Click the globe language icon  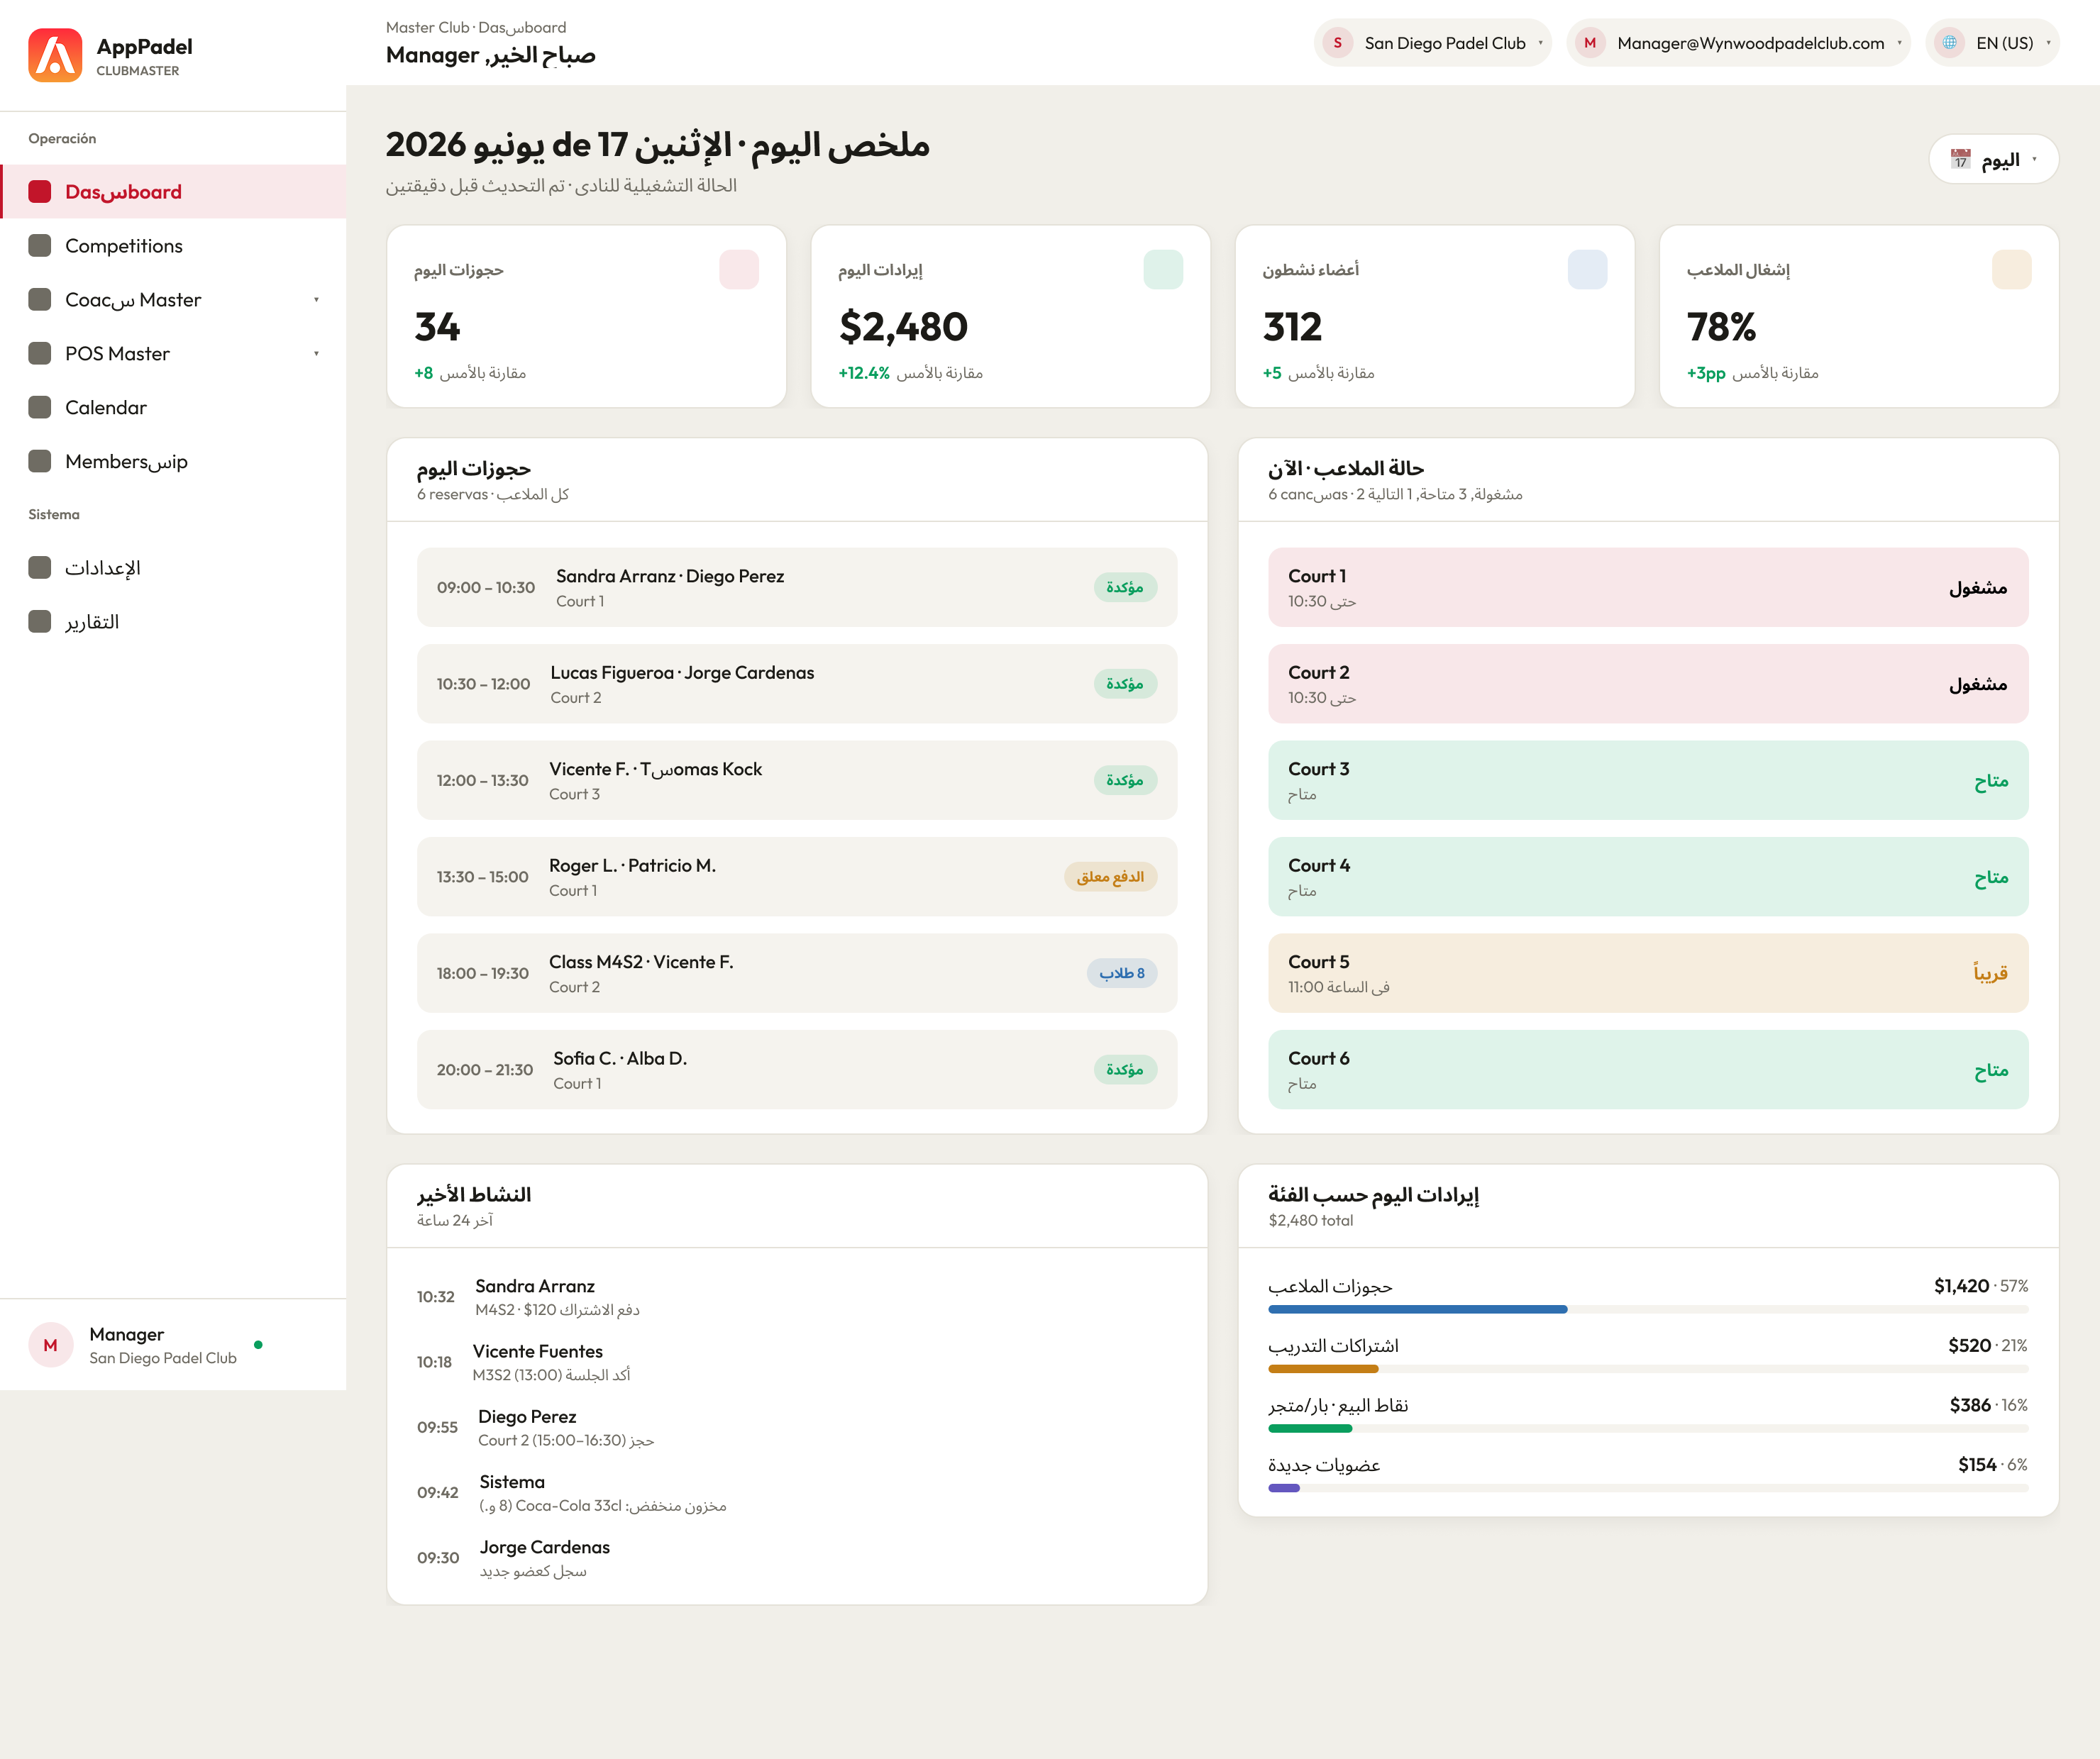tap(1949, 43)
